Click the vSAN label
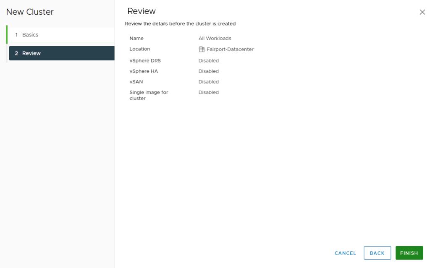Screen dimensions: 430x268 click(136, 82)
